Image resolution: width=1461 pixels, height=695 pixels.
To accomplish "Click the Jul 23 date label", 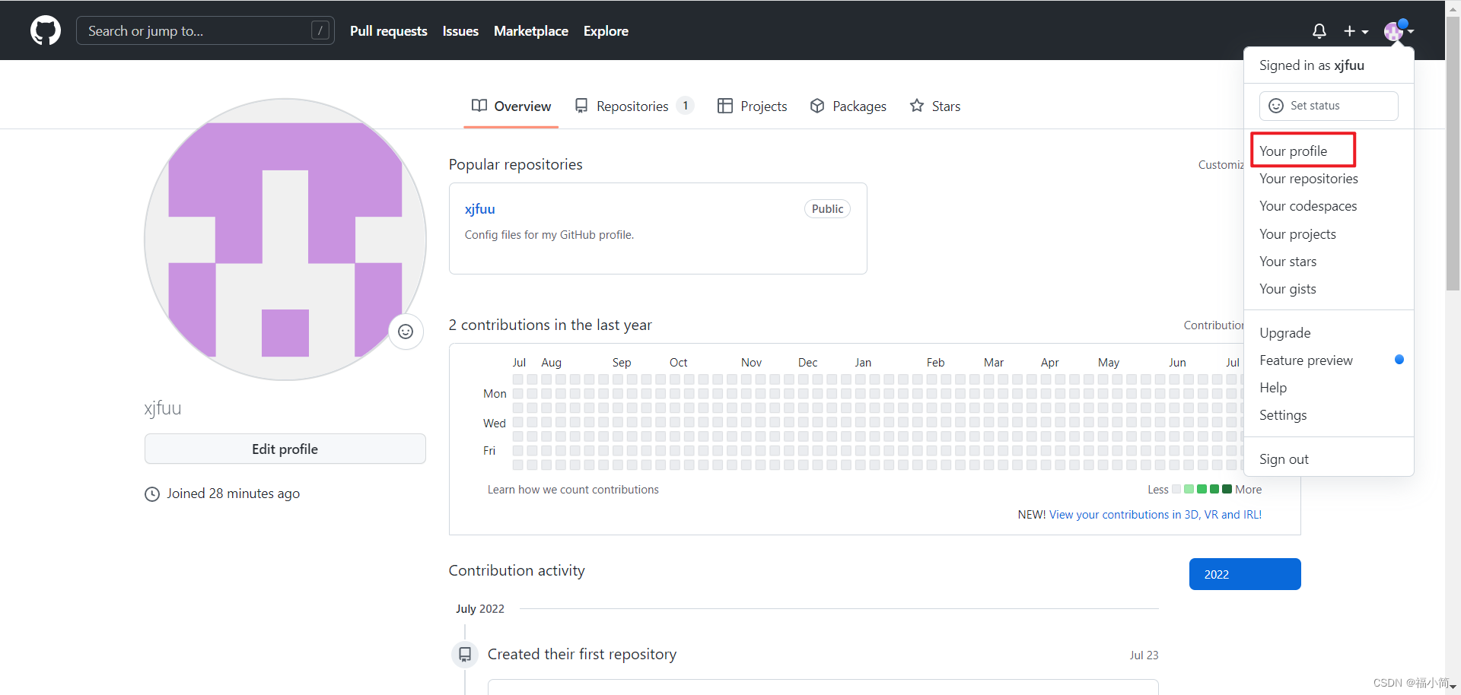I will pyautogui.click(x=1144, y=655).
